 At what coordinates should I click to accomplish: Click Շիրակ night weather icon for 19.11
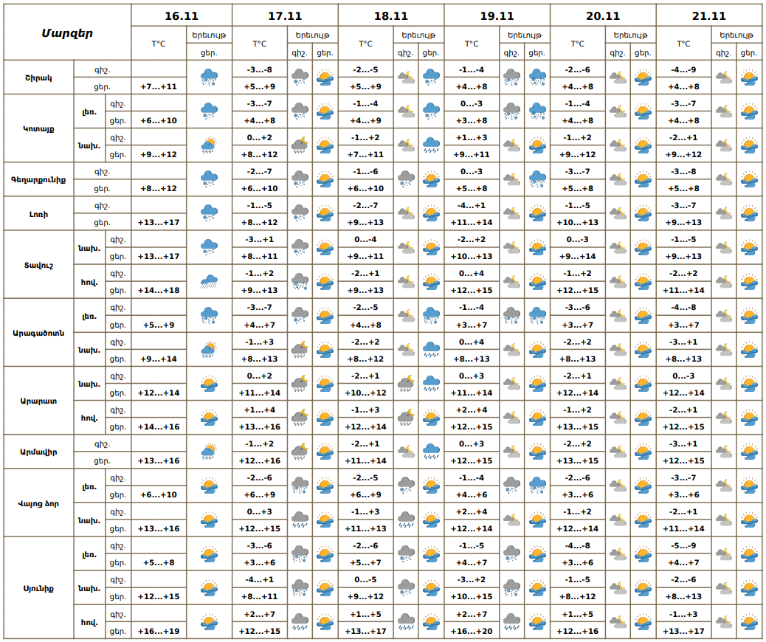click(x=512, y=77)
